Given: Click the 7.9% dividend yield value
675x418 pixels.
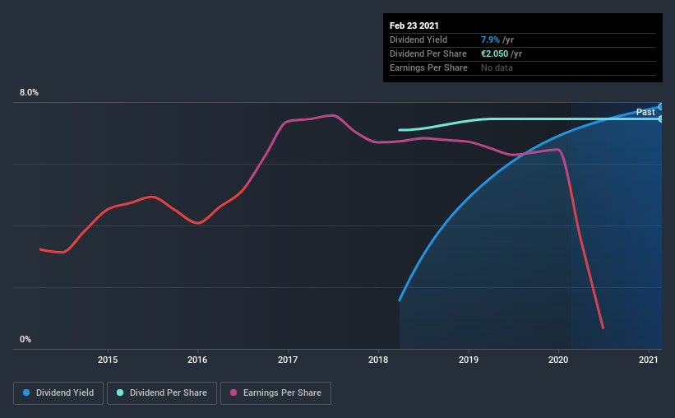Looking at the screenshot, I should pyautogui.click(x=490, y=39).
